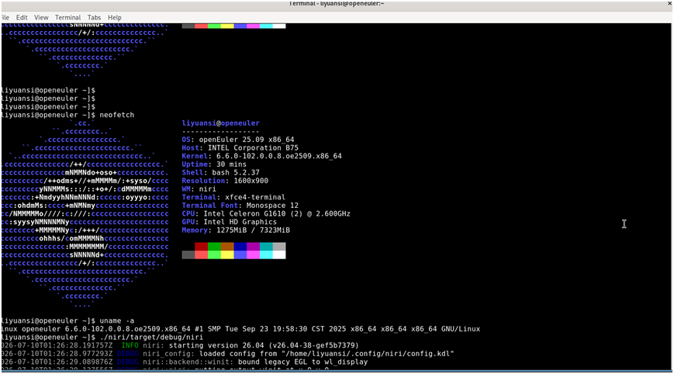Click the 'Shell: bash 5.2.37' line
674x374 pixels.
[x=220, y=172]
